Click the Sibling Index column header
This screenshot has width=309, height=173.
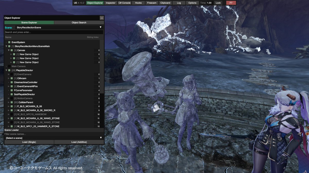[x=93, y=37]
